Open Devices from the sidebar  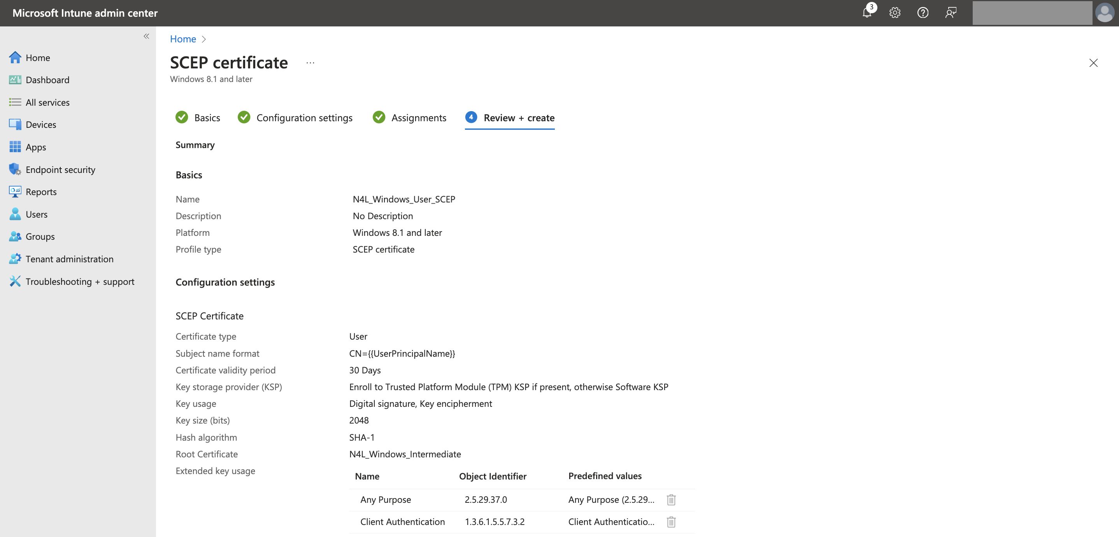(x=40, y=124)
